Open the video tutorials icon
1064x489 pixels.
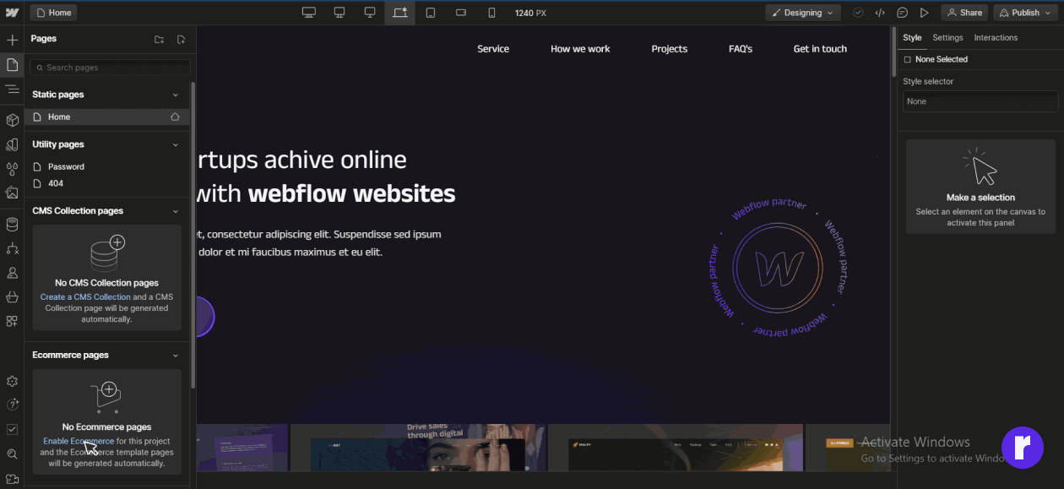[x=12, y=479]
